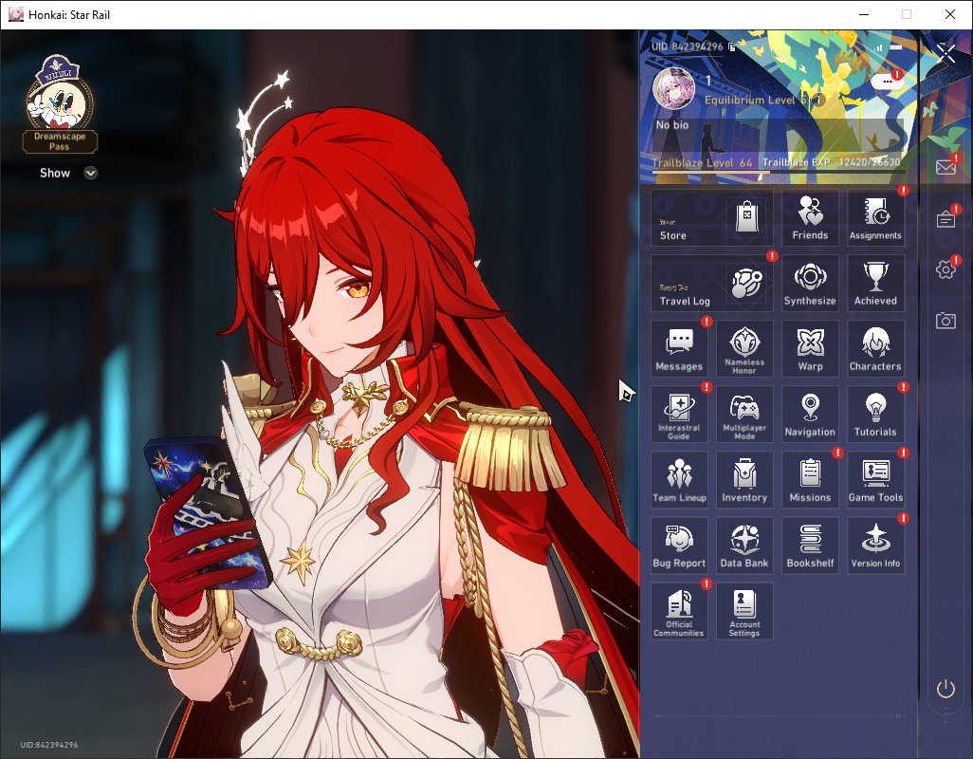Open the mail envelope icon

pos(945,167)
